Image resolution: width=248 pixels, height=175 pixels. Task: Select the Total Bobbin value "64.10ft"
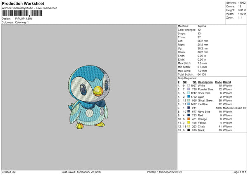[x=202, y=75]
